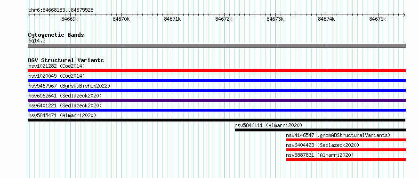Open the nsv5846111 (Almarri2020) variant label
Viewport: 419px width, 178px height.
268,125
